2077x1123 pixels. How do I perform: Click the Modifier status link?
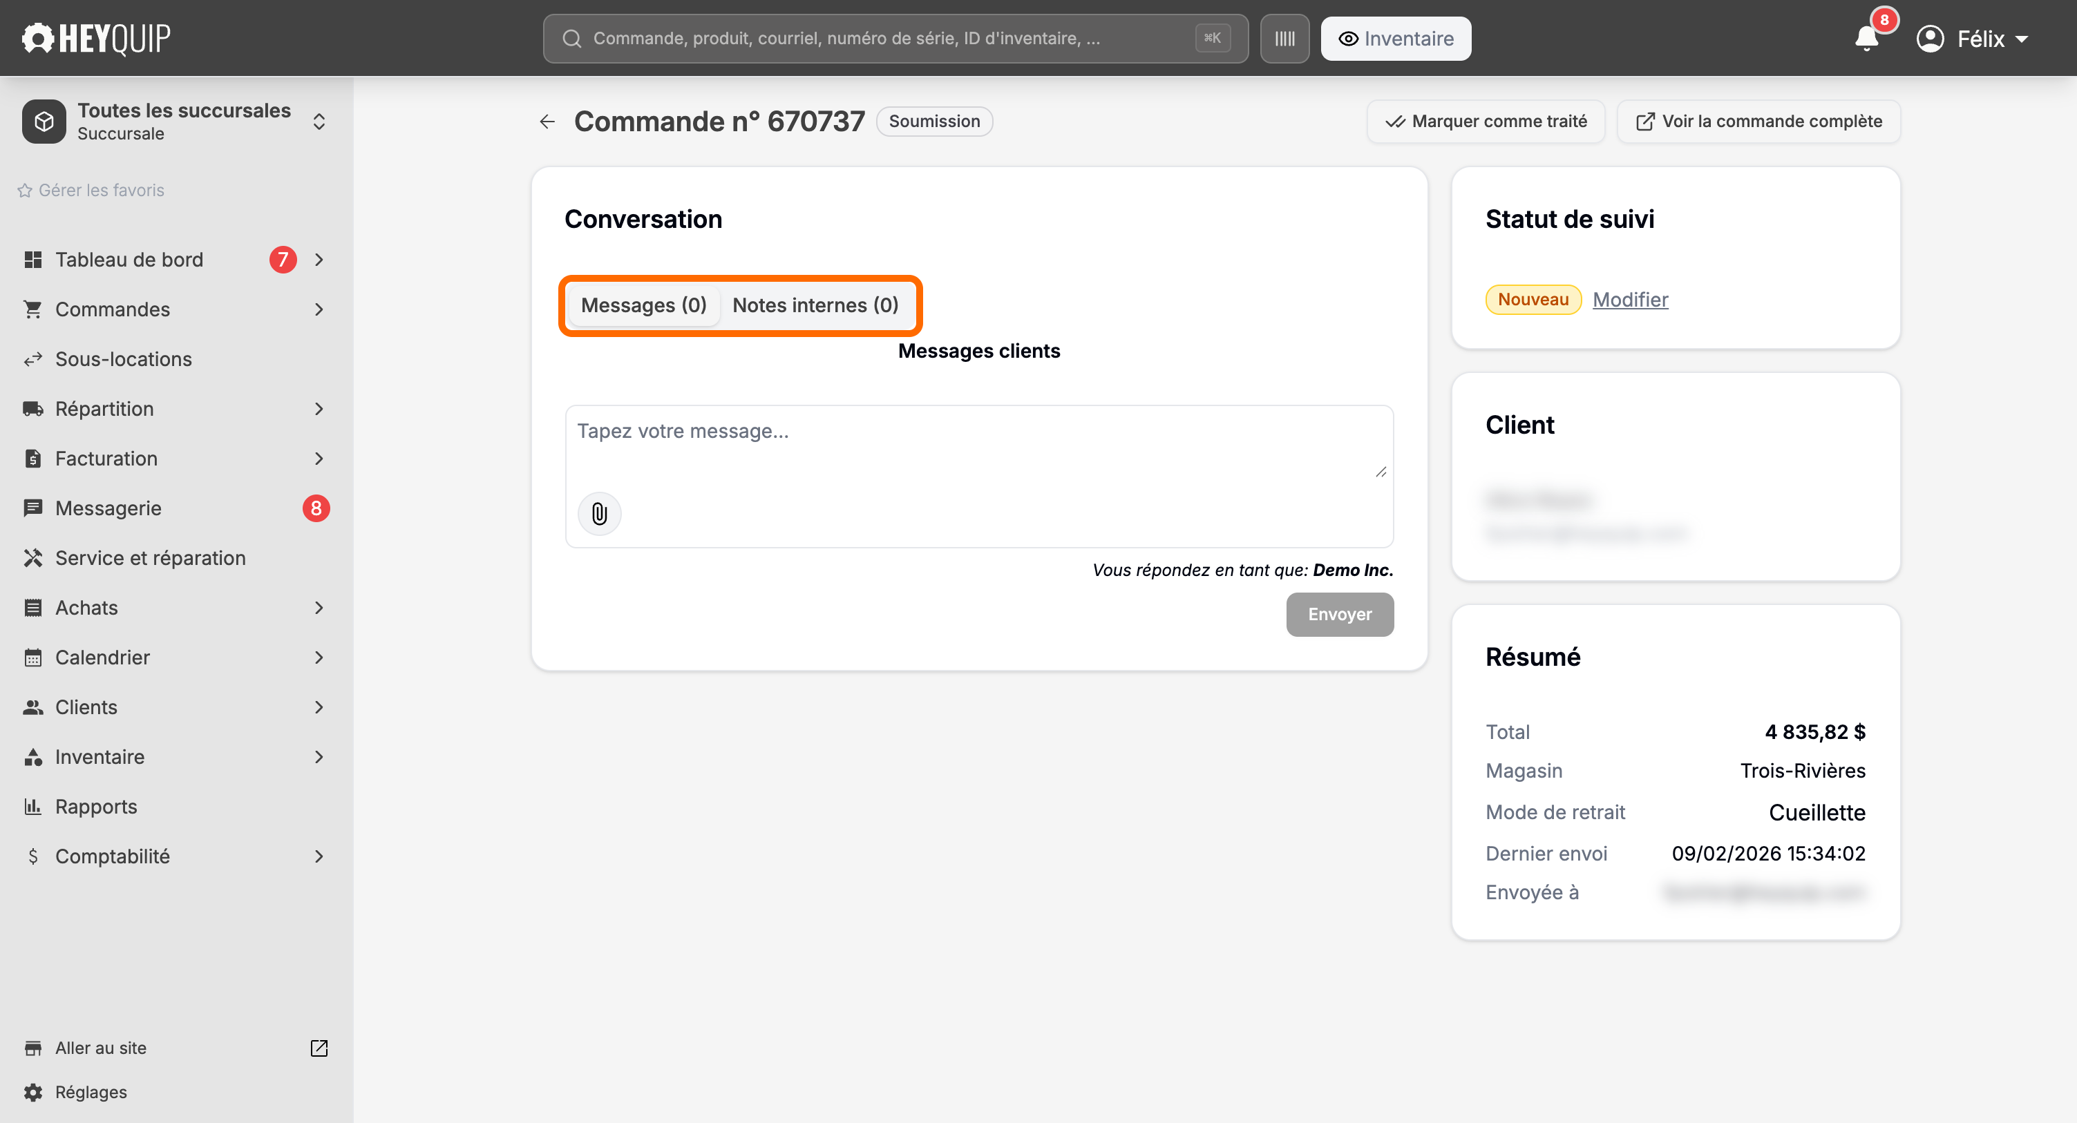tap(1631, 300)
